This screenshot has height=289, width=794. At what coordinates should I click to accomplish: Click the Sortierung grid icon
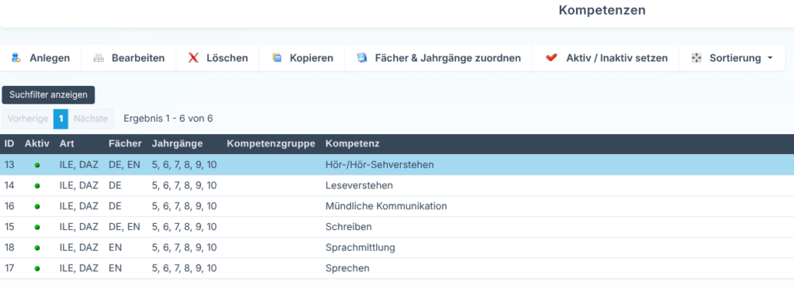(x=697, y=57)
